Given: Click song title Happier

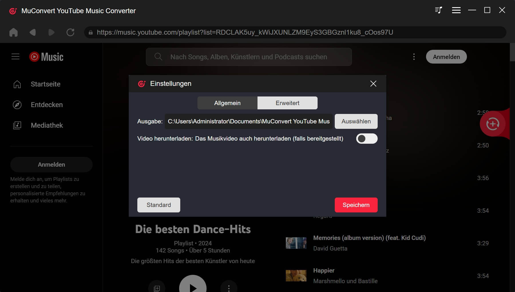Looking at the screenshot, I should (x=324, y=271).
